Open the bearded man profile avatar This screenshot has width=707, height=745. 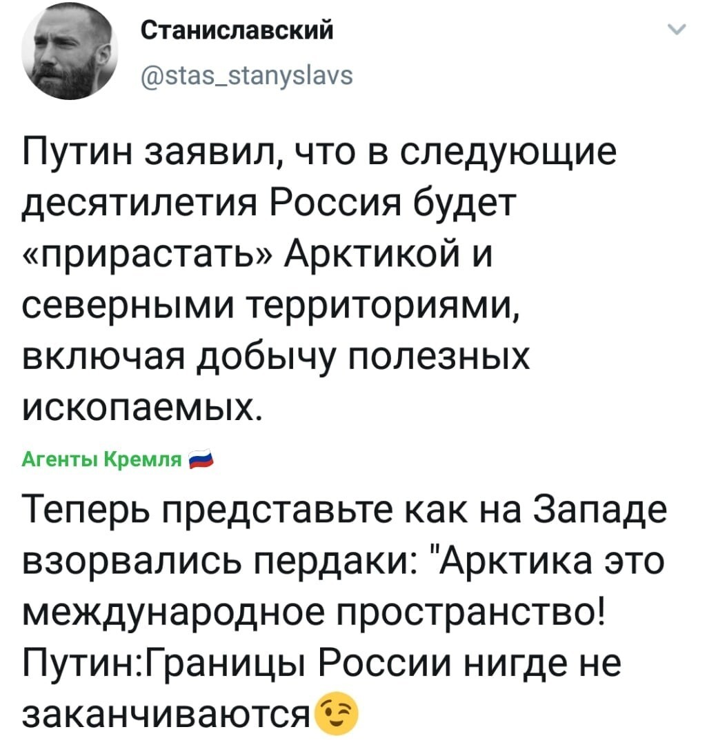70,53
